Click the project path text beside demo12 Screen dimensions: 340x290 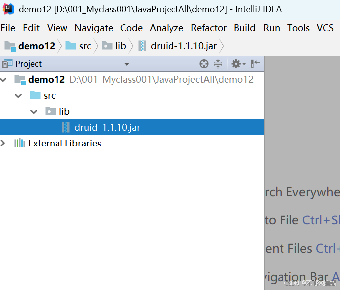click(x=162, y=80)
